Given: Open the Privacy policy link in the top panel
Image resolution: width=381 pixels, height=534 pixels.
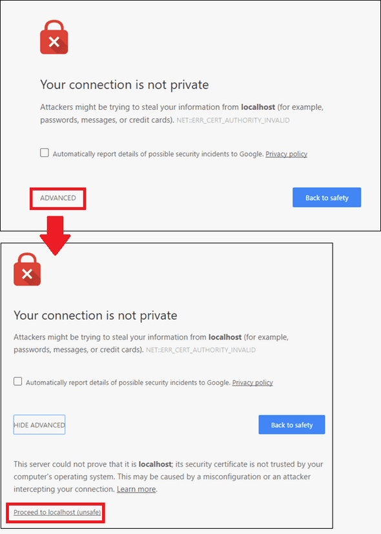Looking at the screenshot, I should 286,154.
